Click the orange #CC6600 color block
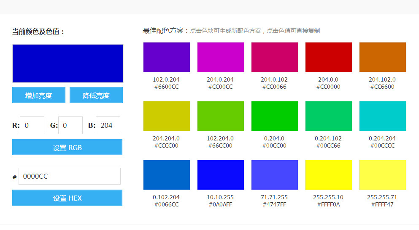 382,57
